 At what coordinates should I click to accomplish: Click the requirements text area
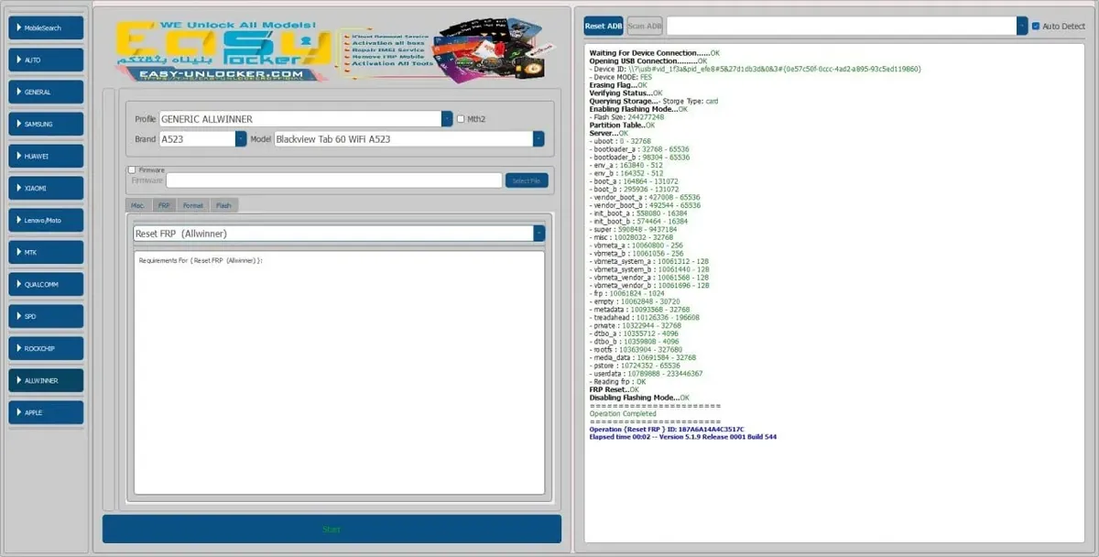(x=339, y=373)
